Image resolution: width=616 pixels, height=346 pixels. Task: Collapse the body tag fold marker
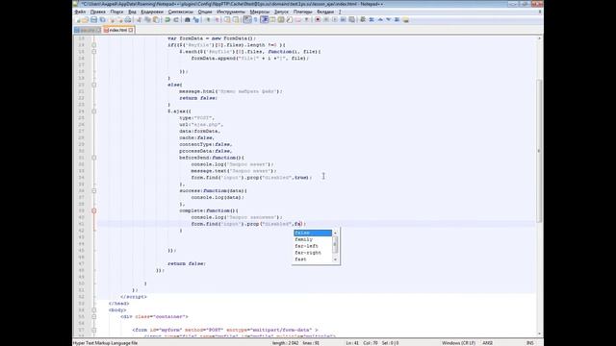coord(94,310)
